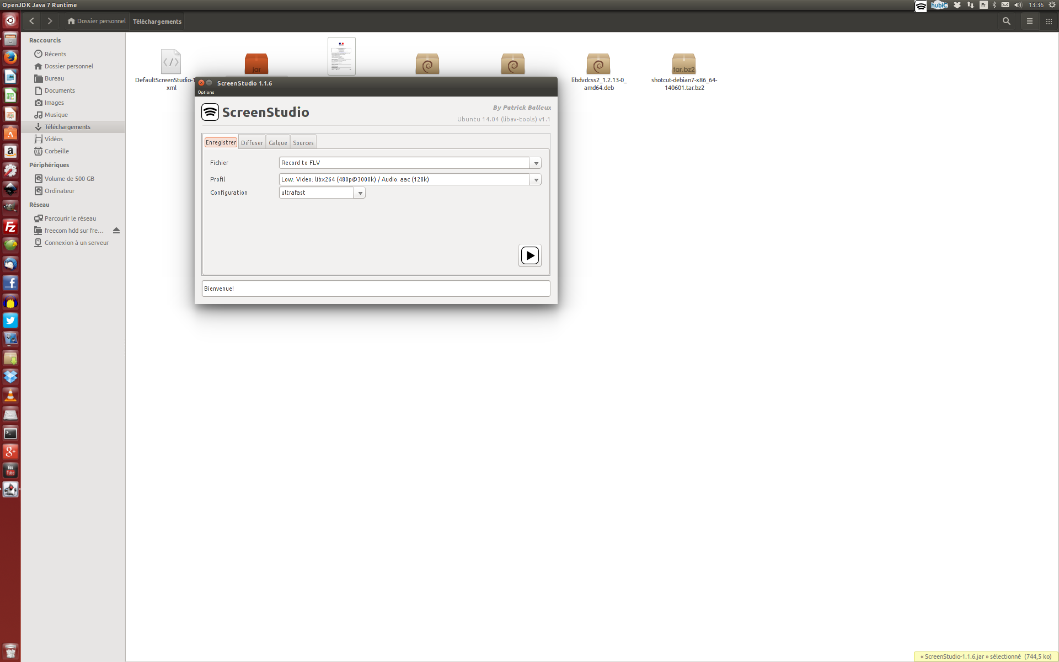Open the clock showing 13:36
Screen dimensions: 1059x662
[x=1036, y=5]
